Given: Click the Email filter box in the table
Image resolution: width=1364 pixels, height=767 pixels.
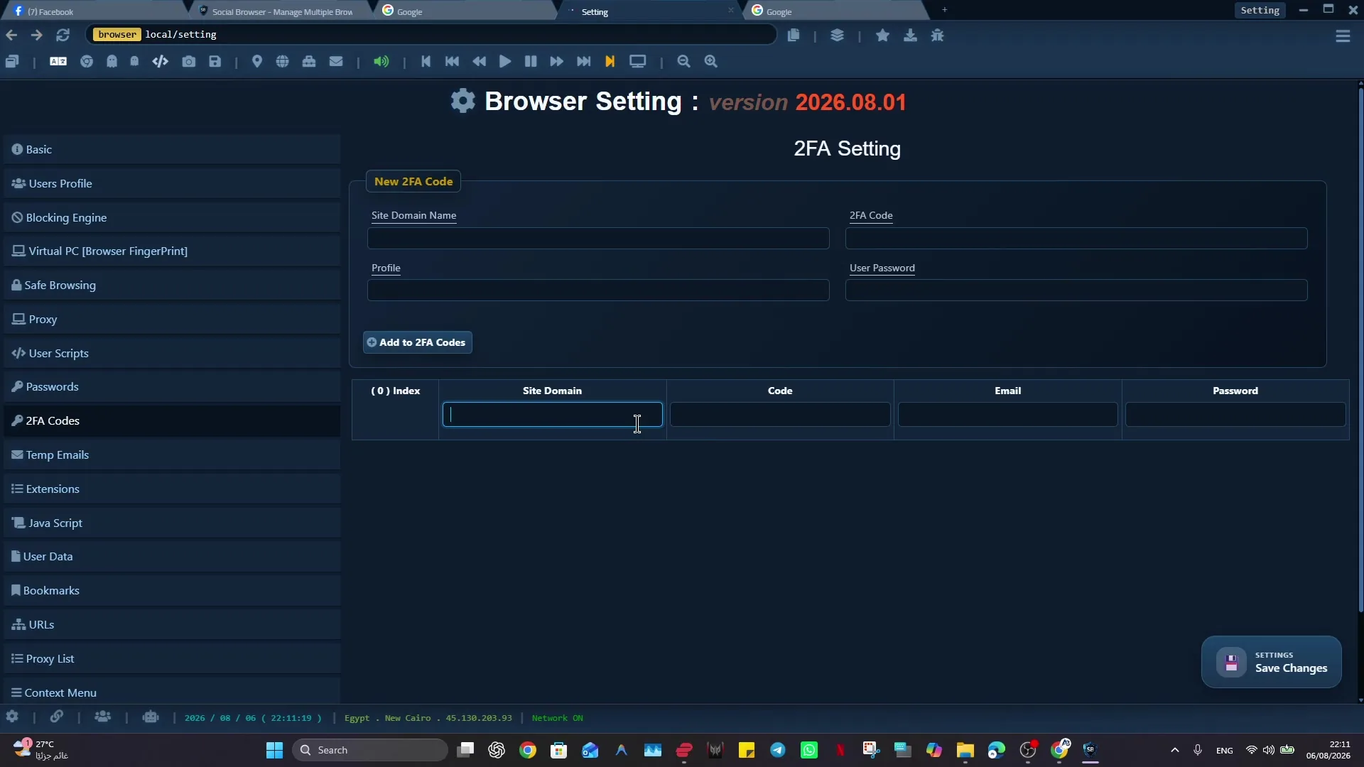Looking at the screenshot, I should 1007,415.
